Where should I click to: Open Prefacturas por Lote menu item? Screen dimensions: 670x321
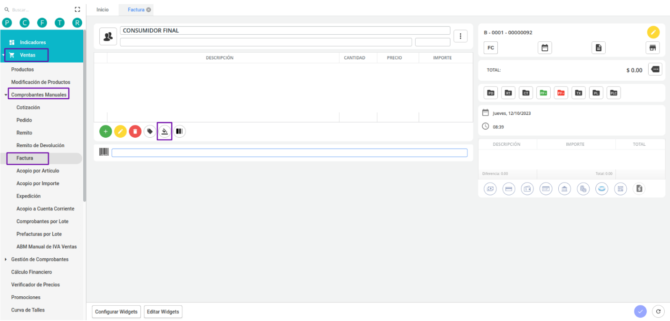tap(39, 234)
